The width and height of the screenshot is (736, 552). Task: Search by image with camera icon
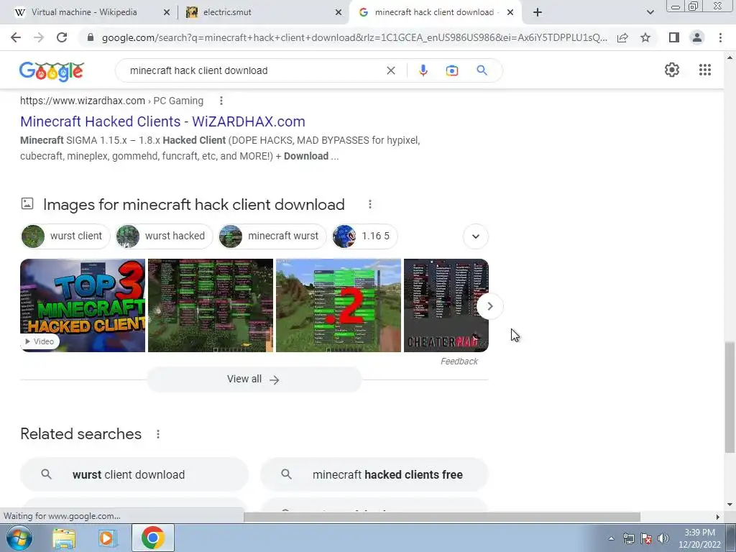pyautogui.click(x=451, y=70)
